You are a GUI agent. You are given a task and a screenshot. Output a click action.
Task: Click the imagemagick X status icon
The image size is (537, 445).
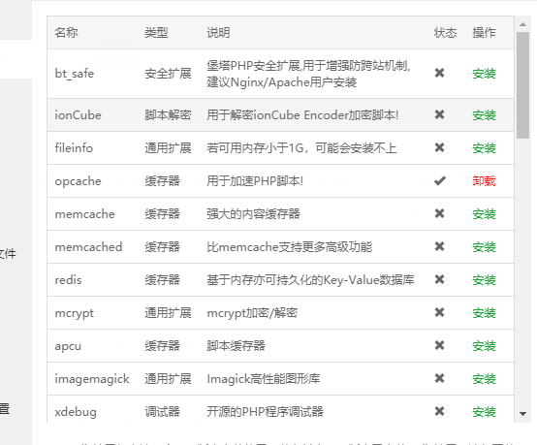439,378
